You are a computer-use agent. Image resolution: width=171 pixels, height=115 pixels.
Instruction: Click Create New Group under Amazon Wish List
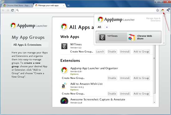(73, 94)
